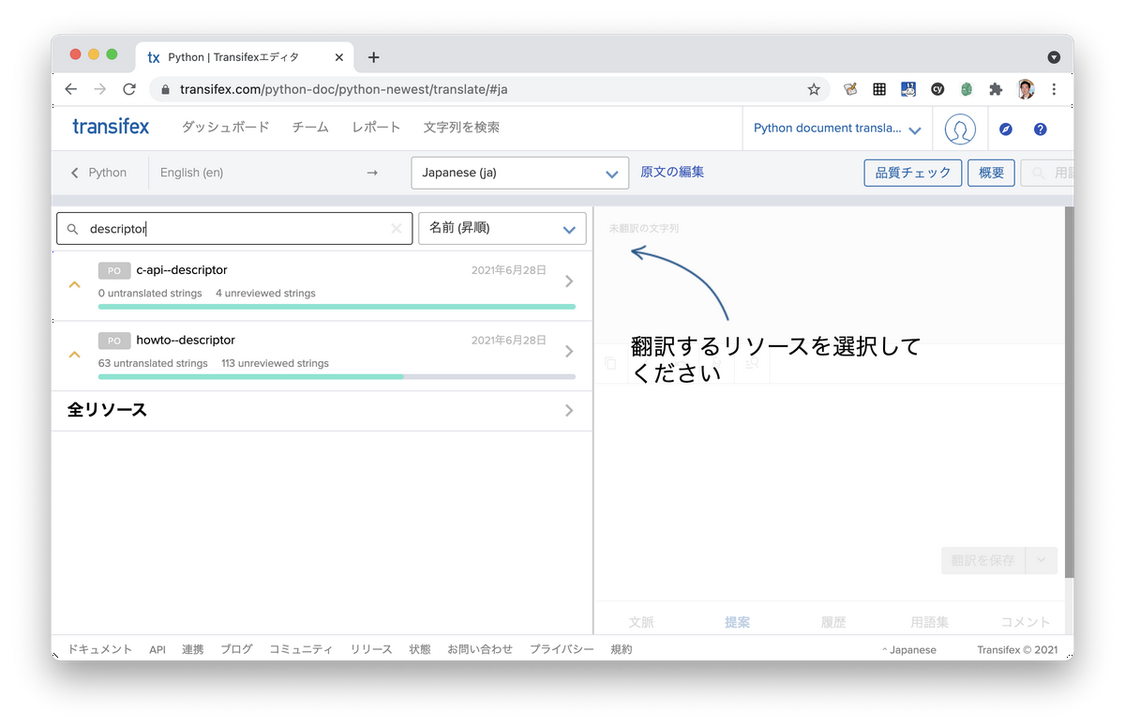Click the Transifex logo
This screenshot has width=1125, height=728.
(111, 127)
